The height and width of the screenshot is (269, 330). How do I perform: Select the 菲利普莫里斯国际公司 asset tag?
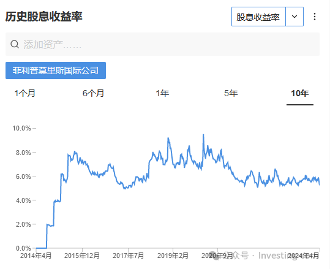56,70
